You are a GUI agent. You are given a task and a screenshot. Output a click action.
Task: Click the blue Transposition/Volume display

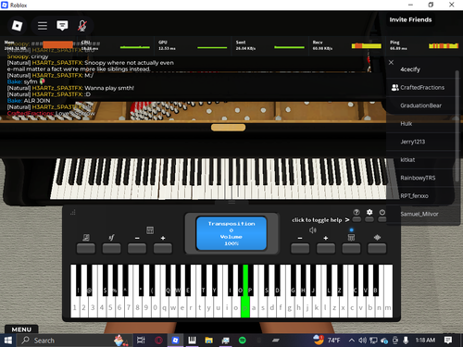(x=231, y=233)
